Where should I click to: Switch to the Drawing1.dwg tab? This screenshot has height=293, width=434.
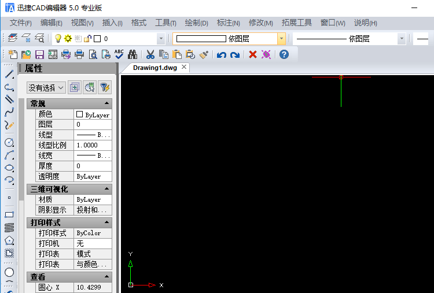[155, 67]
